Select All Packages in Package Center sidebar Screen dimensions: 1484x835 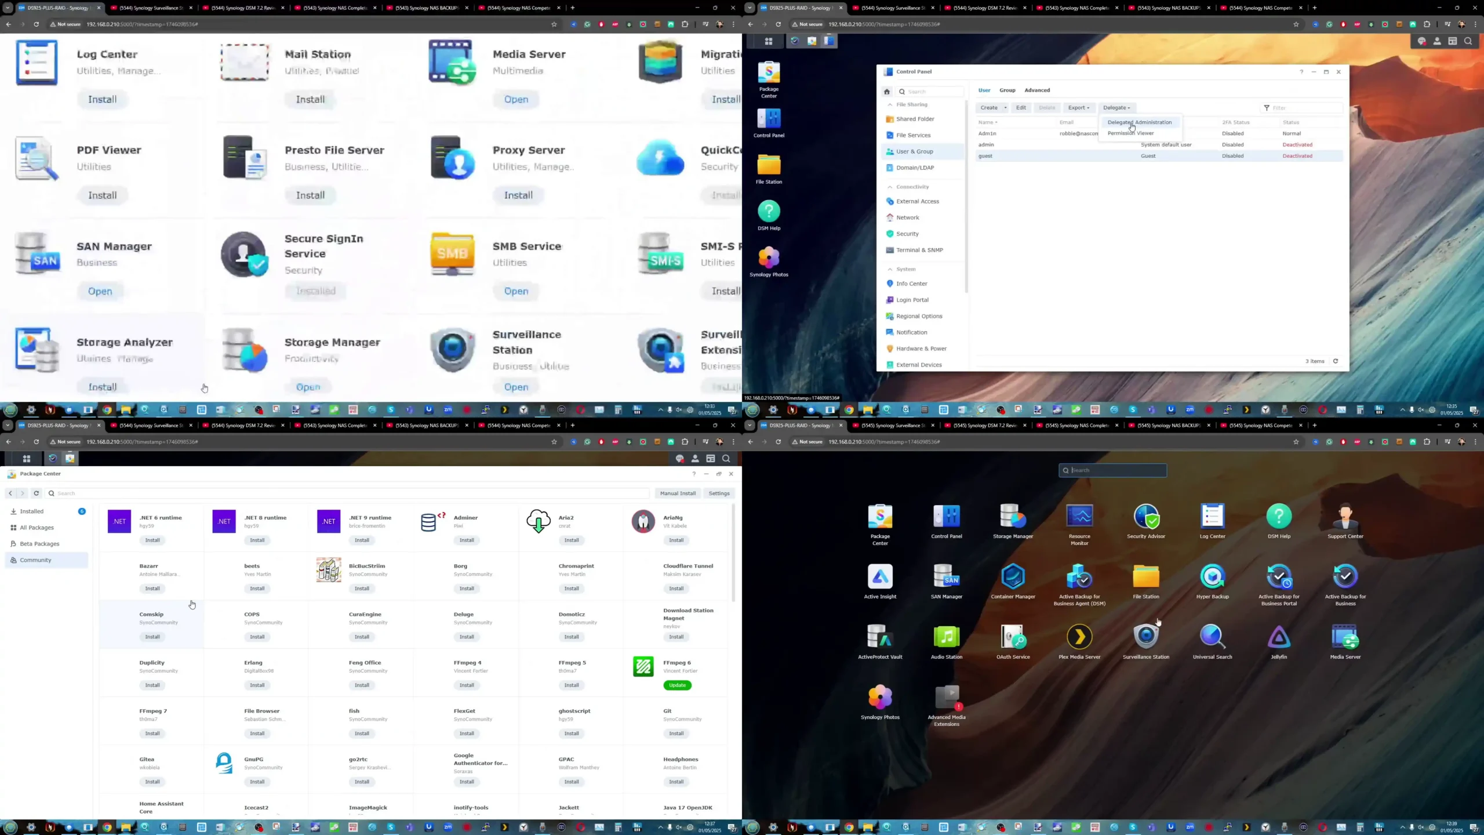click(46, 528)
